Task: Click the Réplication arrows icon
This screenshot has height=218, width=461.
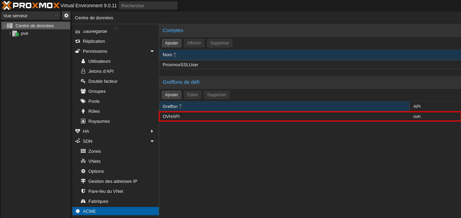Action: [78, 41]
